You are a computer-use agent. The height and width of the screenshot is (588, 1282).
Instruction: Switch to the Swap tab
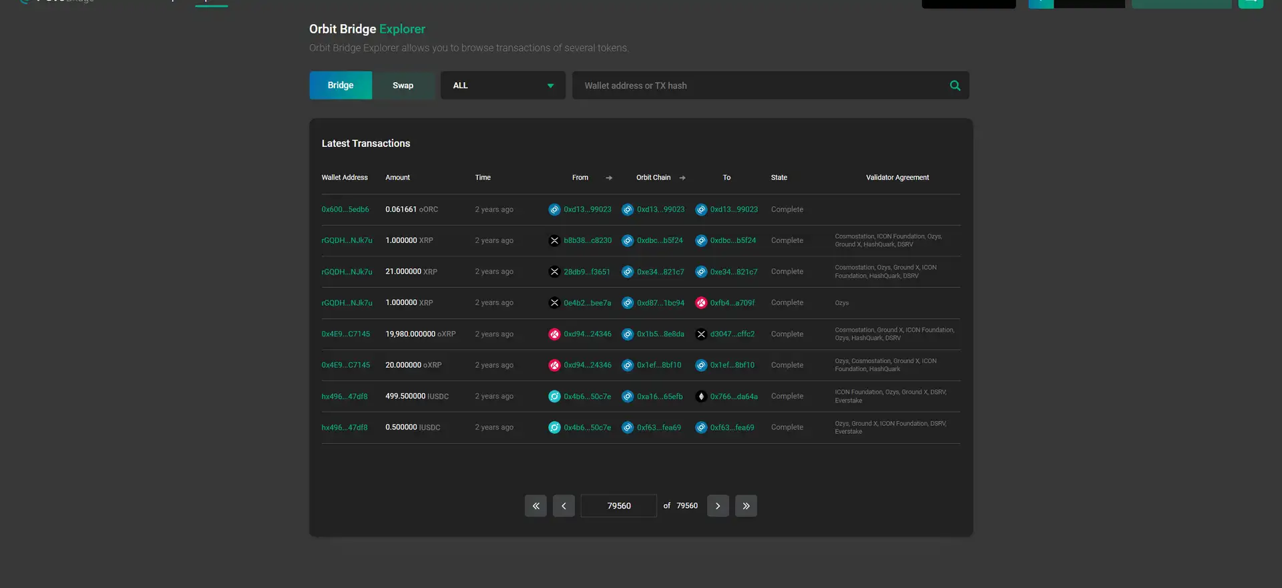click(x=403, y=85)
